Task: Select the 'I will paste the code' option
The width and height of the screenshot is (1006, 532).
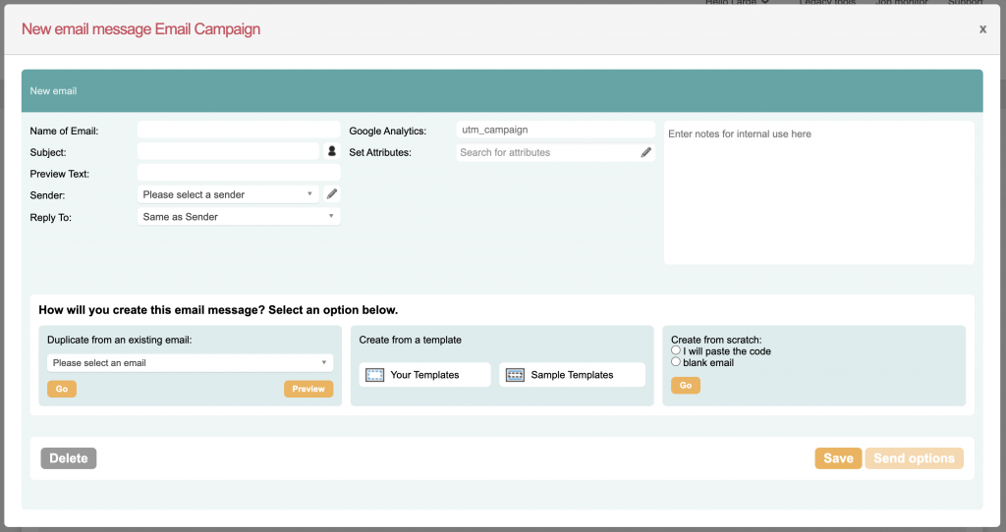Action: (676, 350)
